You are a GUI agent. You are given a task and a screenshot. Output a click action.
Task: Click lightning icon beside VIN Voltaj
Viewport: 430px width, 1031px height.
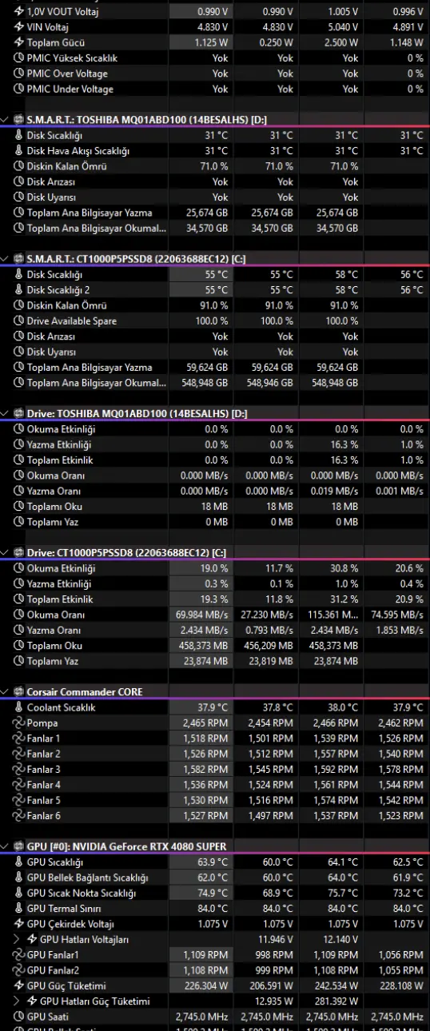point(20,27)
